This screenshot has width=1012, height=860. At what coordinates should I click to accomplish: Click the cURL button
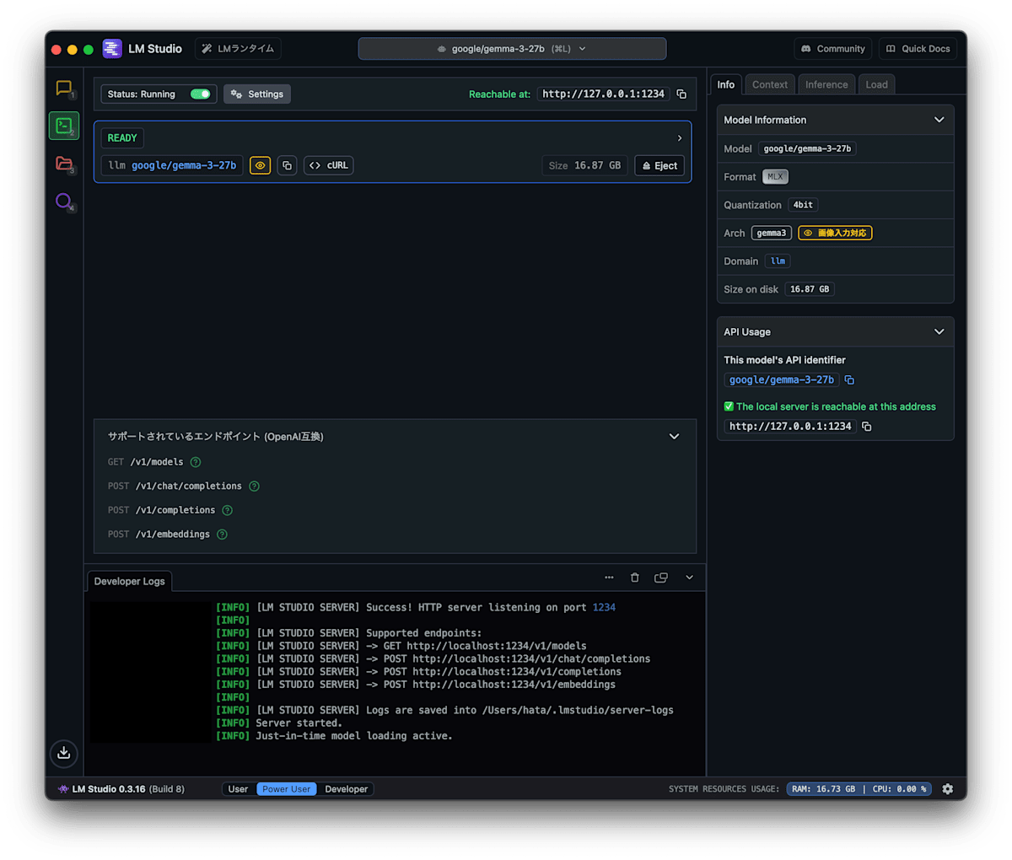[x=329, y=165]
